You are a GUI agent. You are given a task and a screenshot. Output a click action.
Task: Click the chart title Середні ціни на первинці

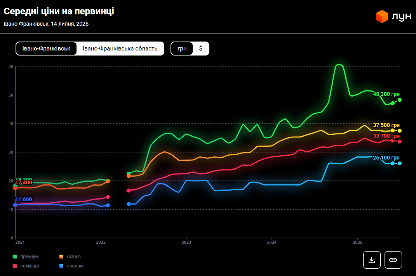click(59, 12)
